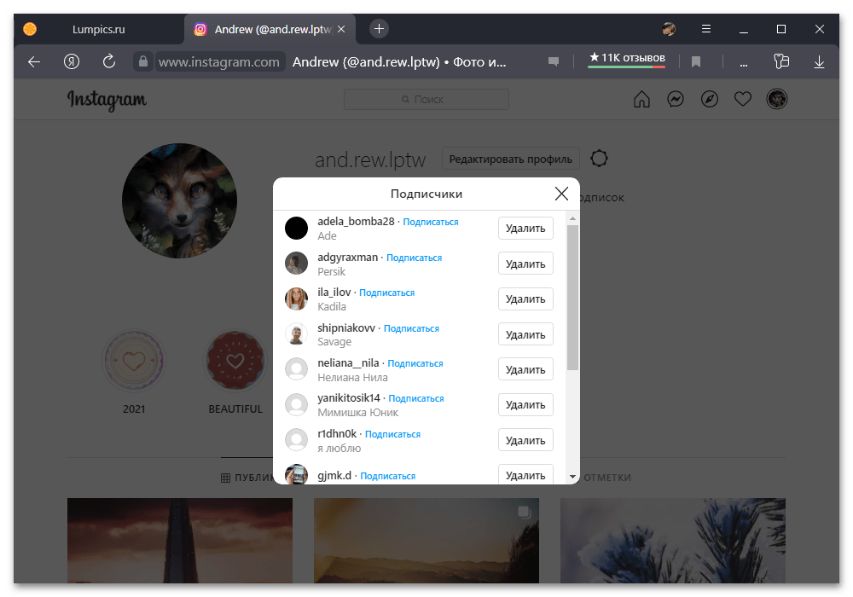Viewport: 853px width, 597px height.
Task: Reload the page in the browser
Action: (x=108, y=61)
